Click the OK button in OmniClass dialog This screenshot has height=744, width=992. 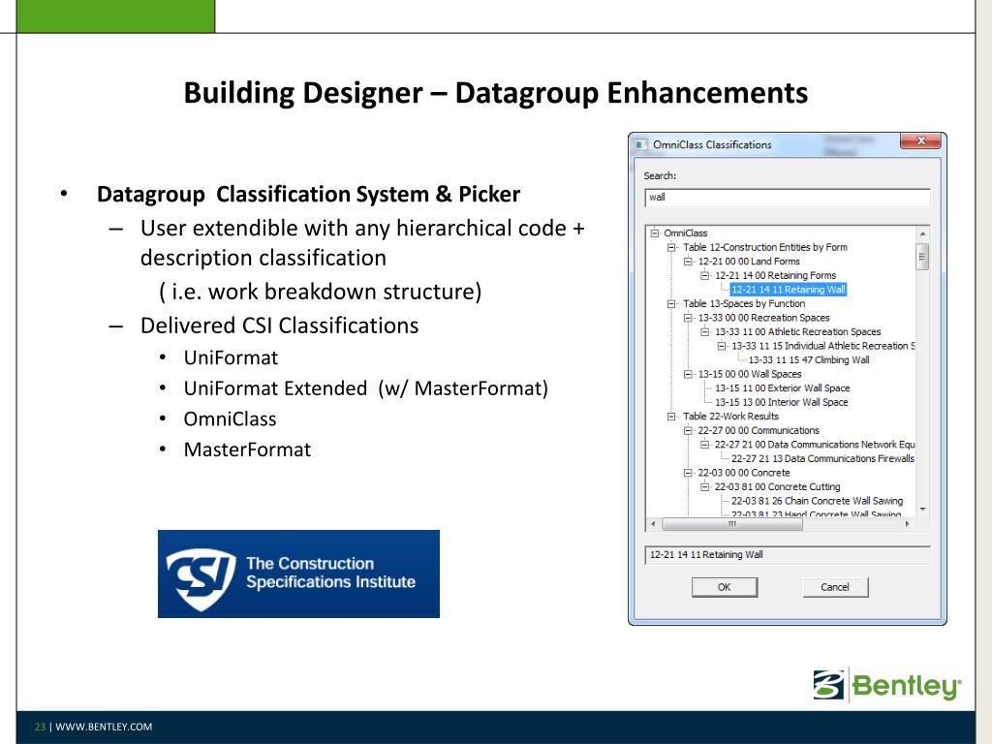[725, 587]
